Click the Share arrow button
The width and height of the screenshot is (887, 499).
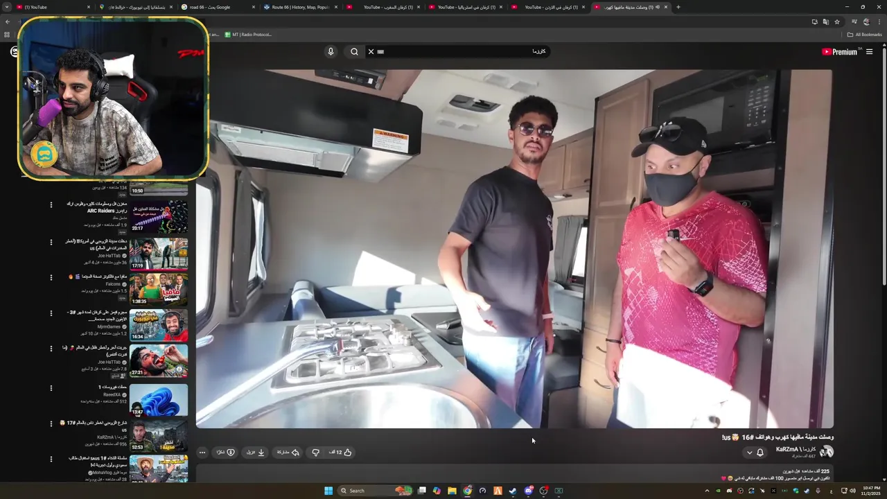(x=288, y=452)
